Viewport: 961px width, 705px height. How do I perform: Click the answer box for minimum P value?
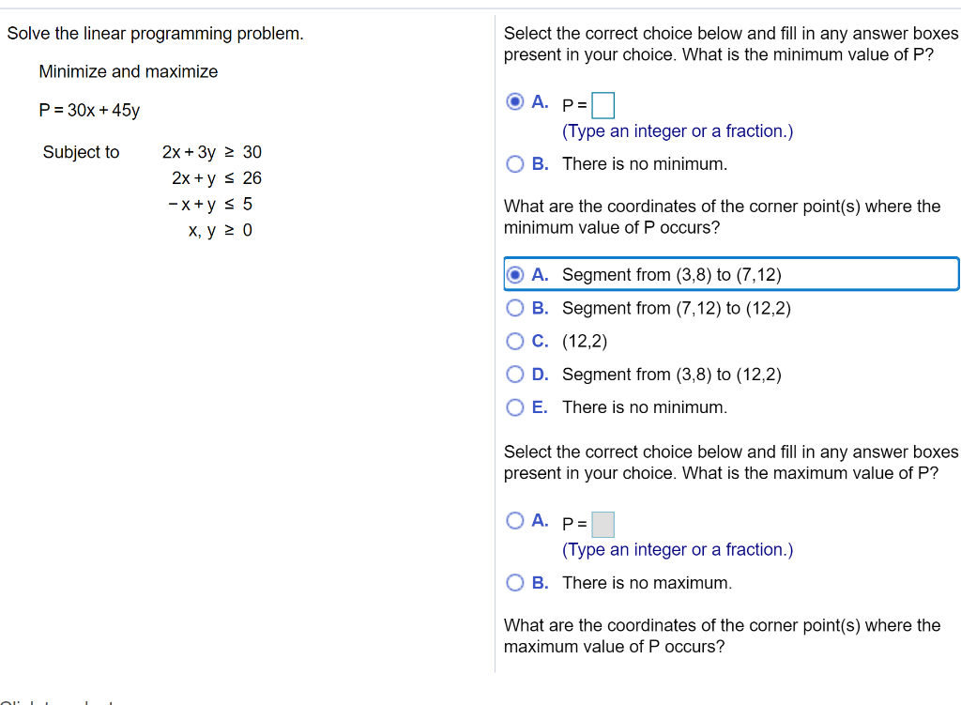coord(602,105)
